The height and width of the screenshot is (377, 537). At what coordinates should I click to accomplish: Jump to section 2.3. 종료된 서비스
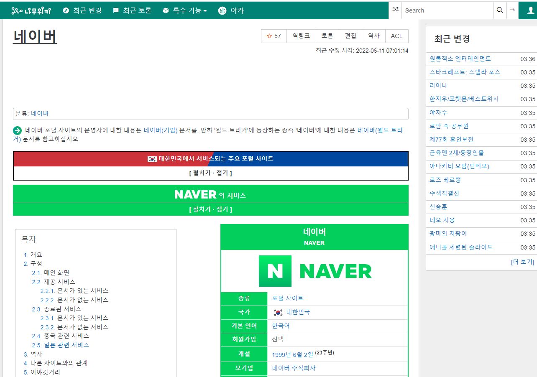pos(56,309)
